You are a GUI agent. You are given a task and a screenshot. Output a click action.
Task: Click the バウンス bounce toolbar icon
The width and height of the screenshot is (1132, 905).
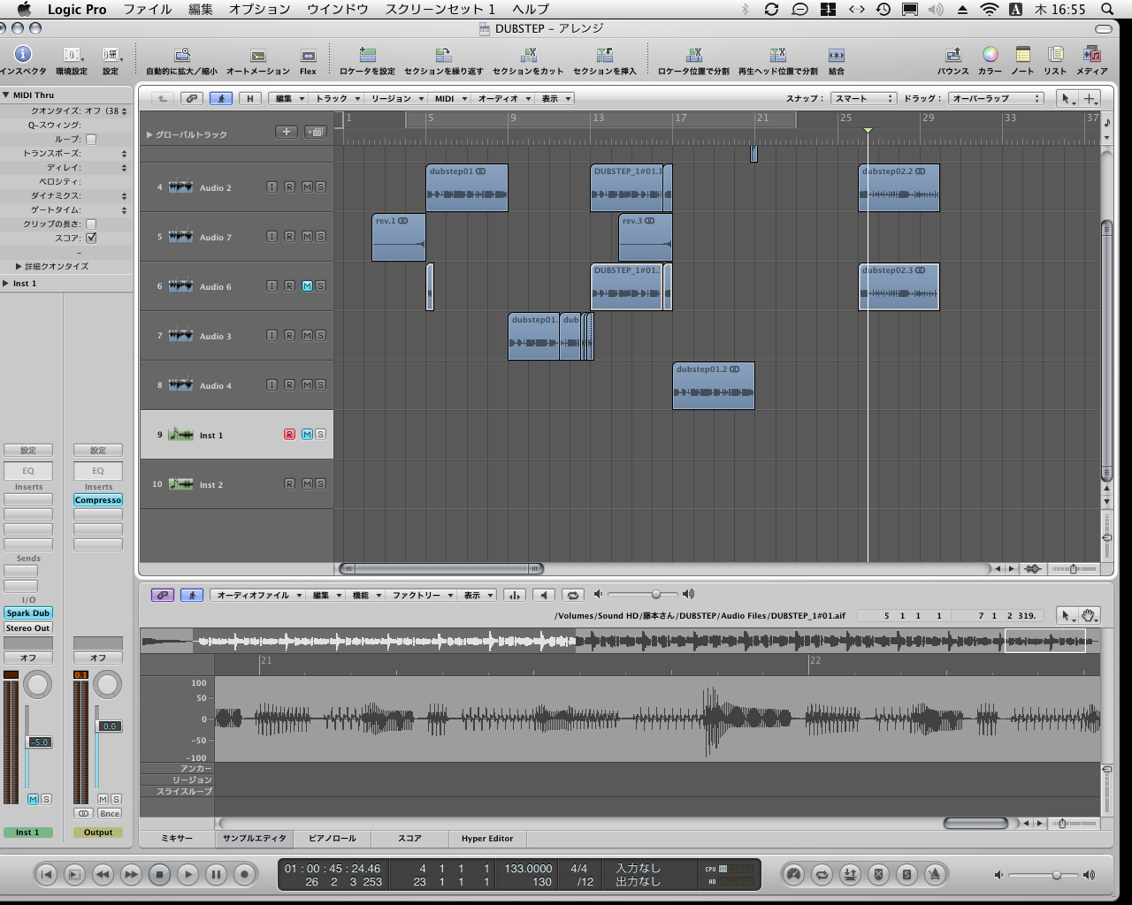(953, 55)
